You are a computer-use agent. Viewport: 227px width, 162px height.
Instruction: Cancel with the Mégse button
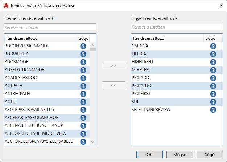pos(179,155)
